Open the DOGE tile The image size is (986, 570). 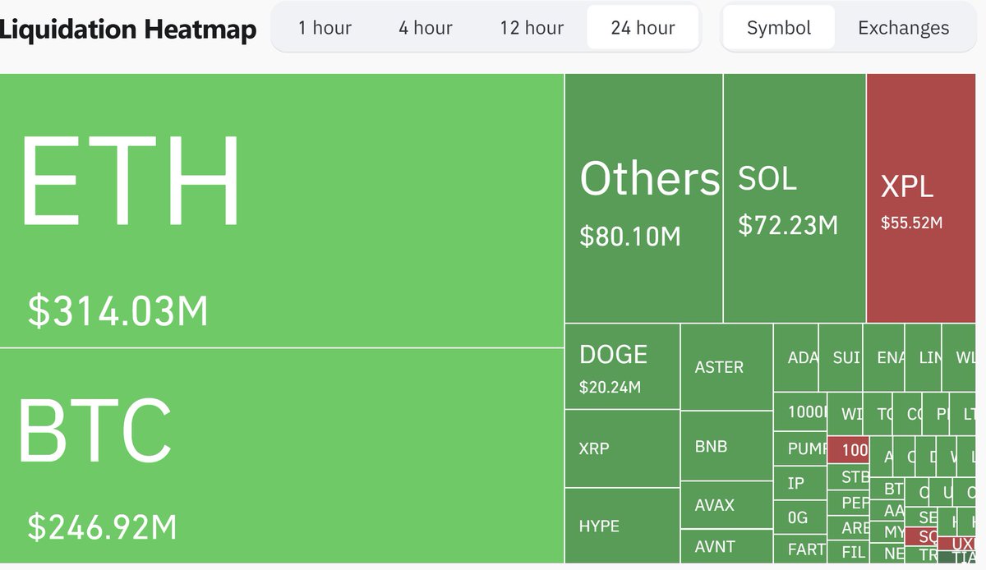[622, 366]
